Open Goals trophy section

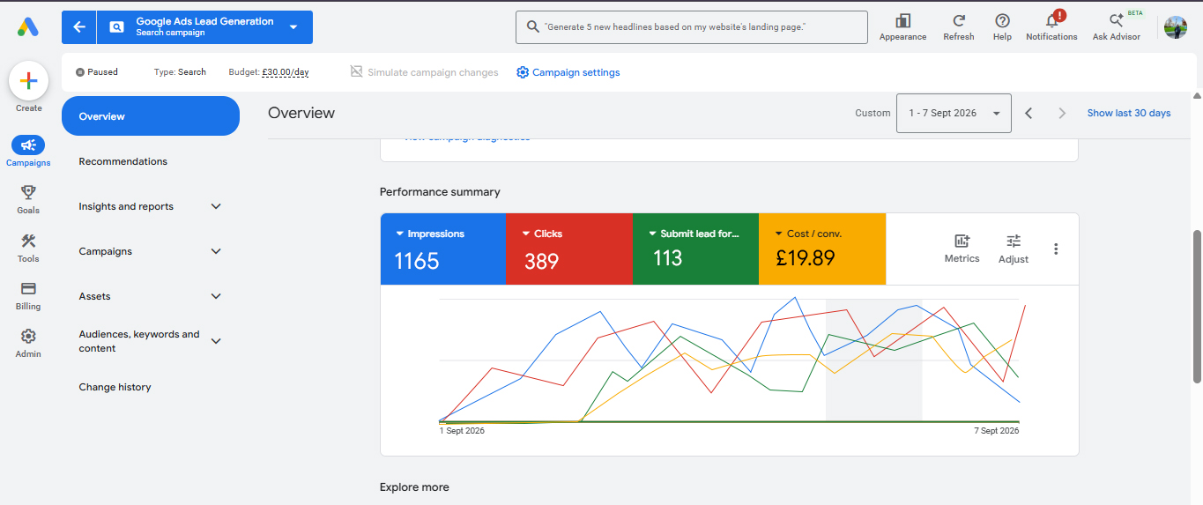tap(28, 198)
